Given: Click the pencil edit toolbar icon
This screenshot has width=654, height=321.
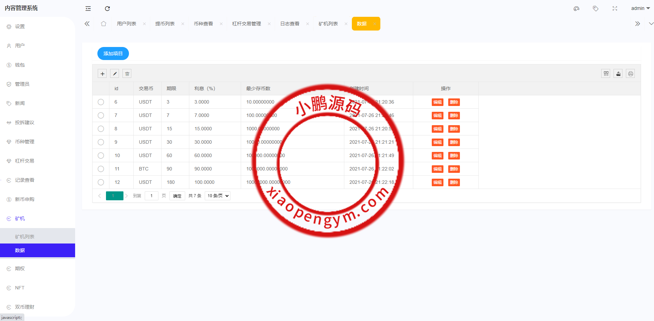Looking at the screenshot, I should coord(115,74).
